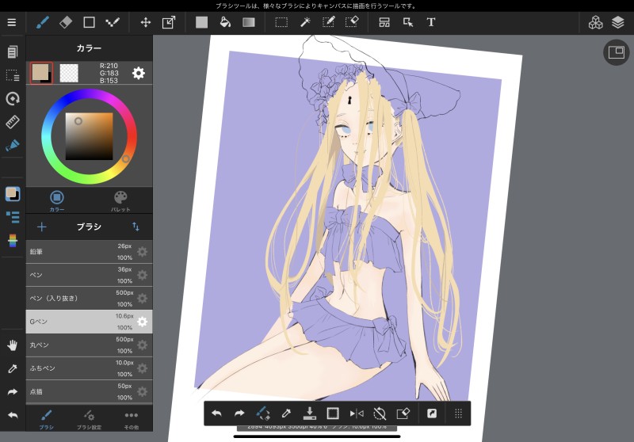The height and width of the screenshot is (442, 634).
Task: Click the brush reorder arrows
Action: pos(136,227)
